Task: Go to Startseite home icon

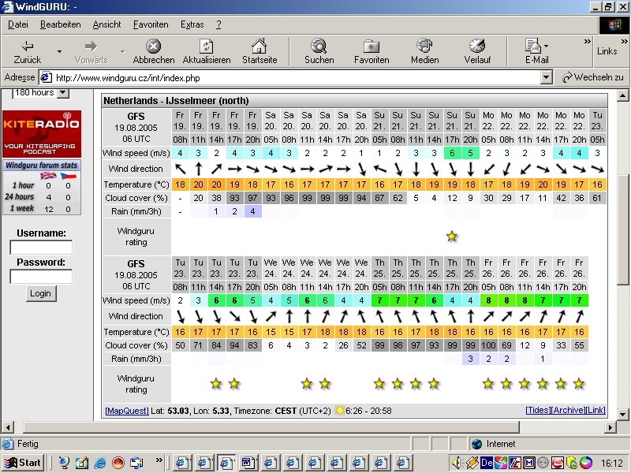Action: 259,47
